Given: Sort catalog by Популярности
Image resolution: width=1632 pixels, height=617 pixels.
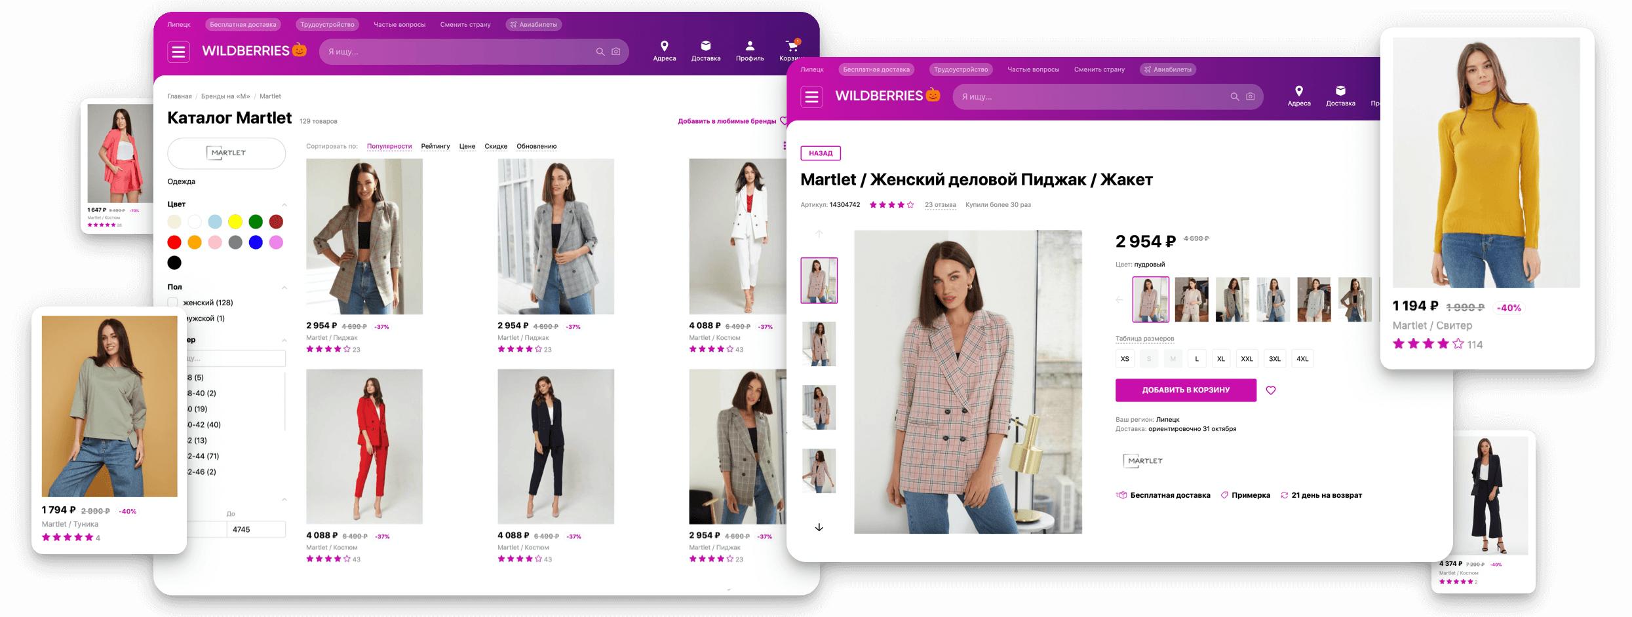Looking at the screenshot, I should pyautogui.click(x=389, y=146).
